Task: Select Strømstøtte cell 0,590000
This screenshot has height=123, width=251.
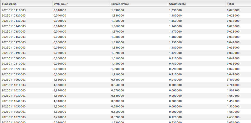Action: point(175,69)
